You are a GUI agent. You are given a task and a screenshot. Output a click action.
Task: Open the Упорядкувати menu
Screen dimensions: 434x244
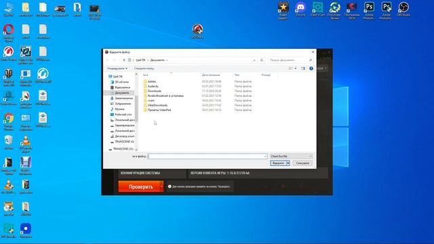(x=117, y=68)
